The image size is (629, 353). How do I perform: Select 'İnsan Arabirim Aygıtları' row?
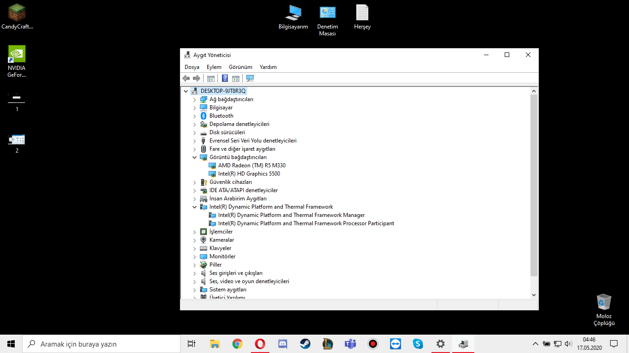pyautogui.click(x=238, y=199)
